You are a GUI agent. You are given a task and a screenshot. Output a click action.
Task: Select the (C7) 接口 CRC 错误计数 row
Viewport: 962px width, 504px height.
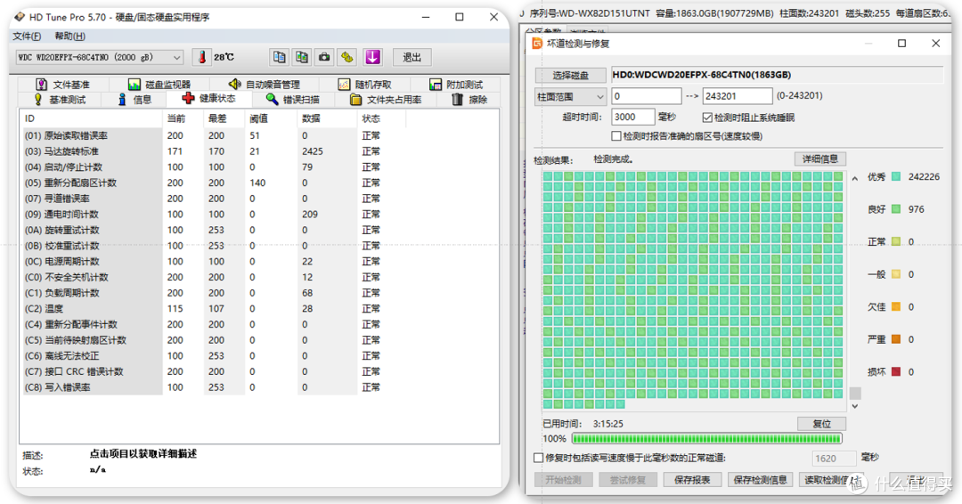pyautogui.click(x=215, y=371)
